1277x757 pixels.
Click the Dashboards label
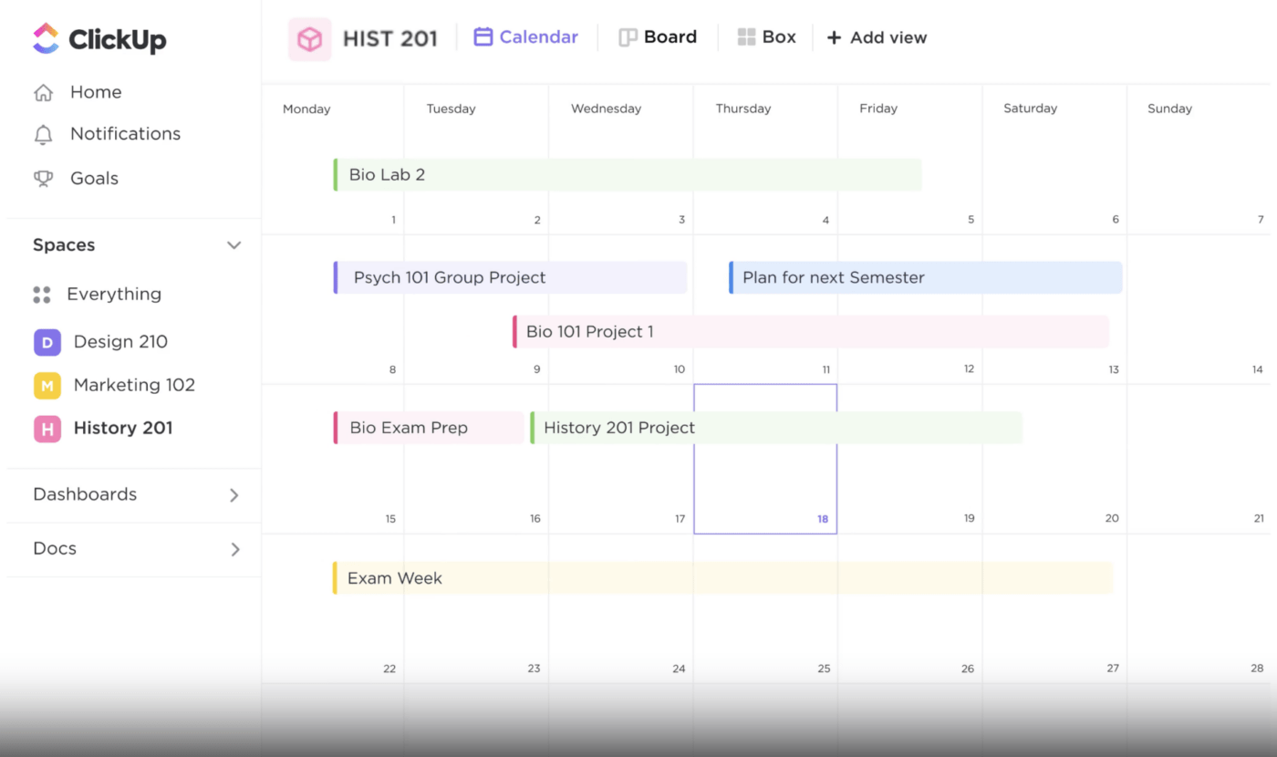tap(85, 494)
